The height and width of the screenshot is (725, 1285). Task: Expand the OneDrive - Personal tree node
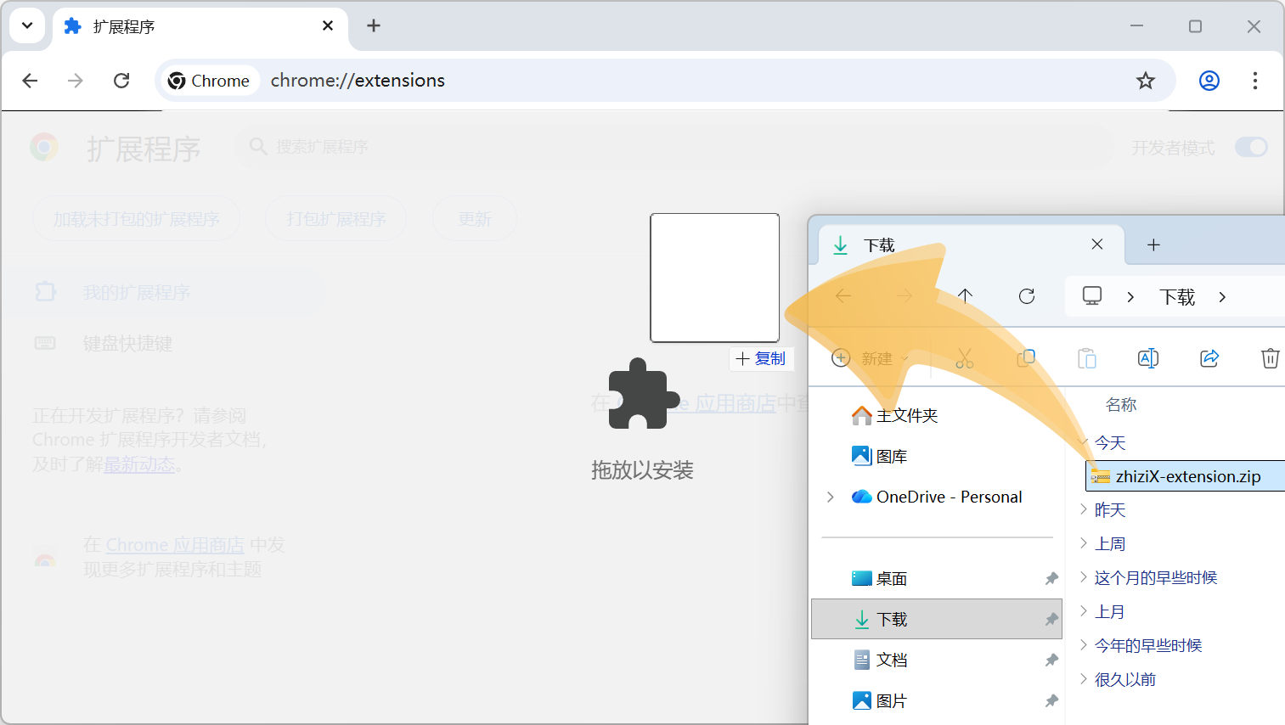(831, 497)
